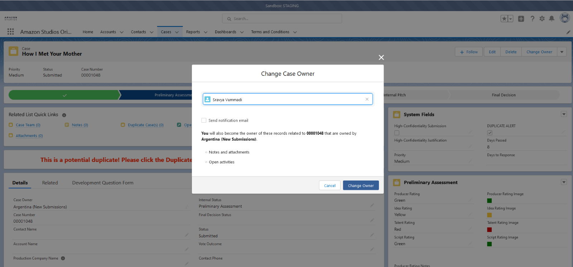Close the Change Case Owner dialog
This screenshot has height=267, width=573.
click(x=381, y=57)
